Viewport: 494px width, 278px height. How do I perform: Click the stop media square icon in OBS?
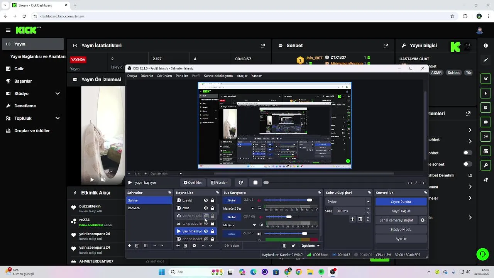(x=255, y=183)
